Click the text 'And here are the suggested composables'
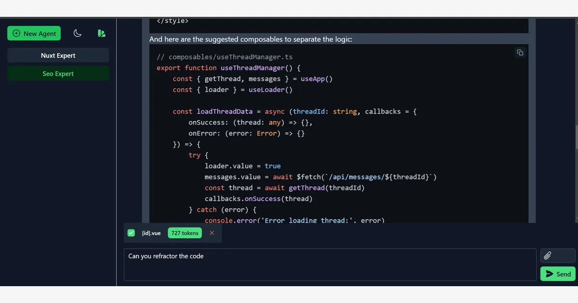This screenshot has width=578, height=303. [x=216, y=39]
